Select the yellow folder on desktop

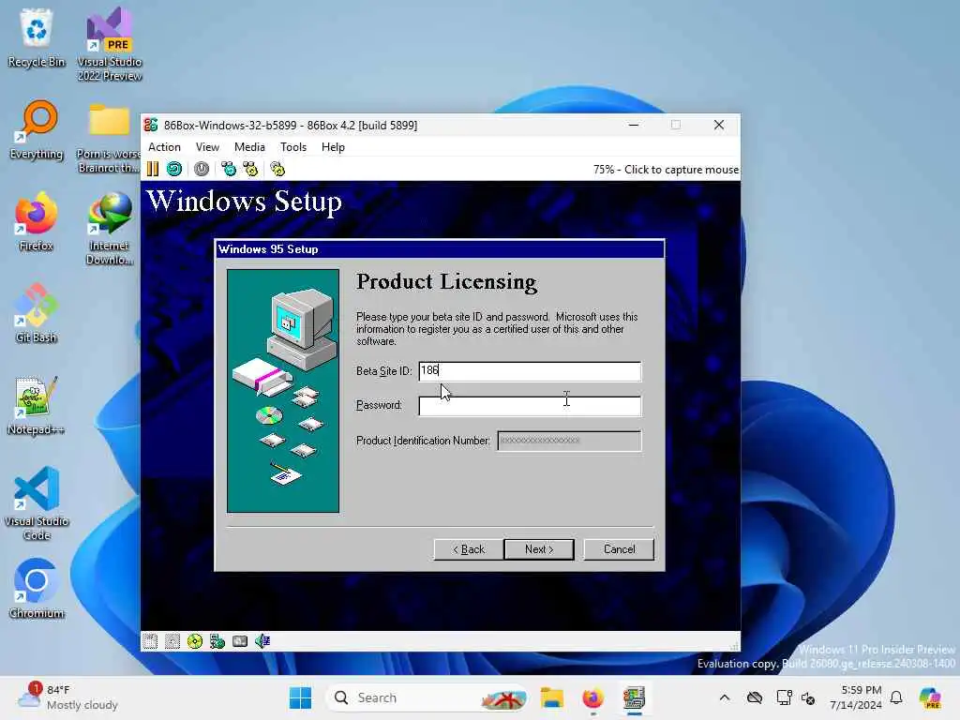pos(110,137)
